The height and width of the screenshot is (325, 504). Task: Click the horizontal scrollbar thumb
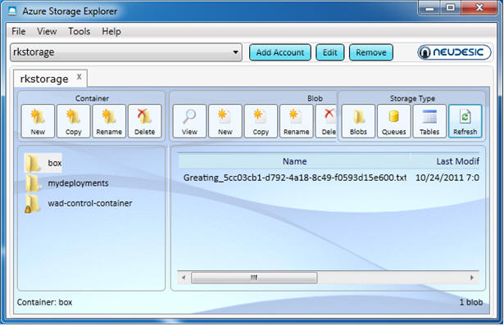(x=254, y=278)
